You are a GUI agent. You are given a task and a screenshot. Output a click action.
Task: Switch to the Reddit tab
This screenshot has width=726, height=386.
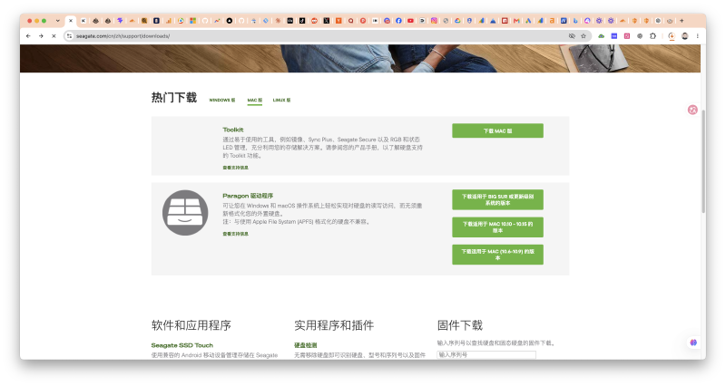[x=314, y=21]
